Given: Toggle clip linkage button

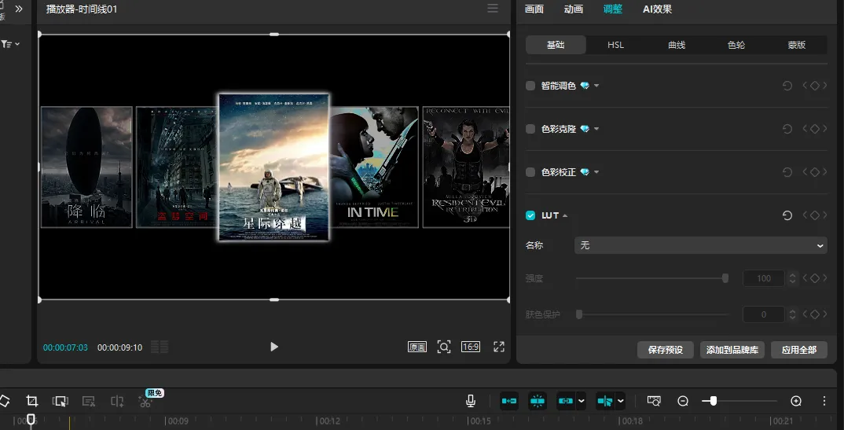Looking at the screenshot, I should 565,401.
